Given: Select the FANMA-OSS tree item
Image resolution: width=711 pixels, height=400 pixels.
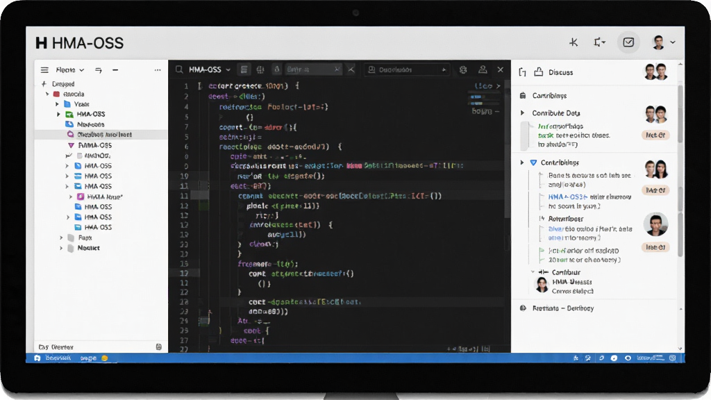Looking at the screenshot, I should pyautogui.click(x=94, y=145).
